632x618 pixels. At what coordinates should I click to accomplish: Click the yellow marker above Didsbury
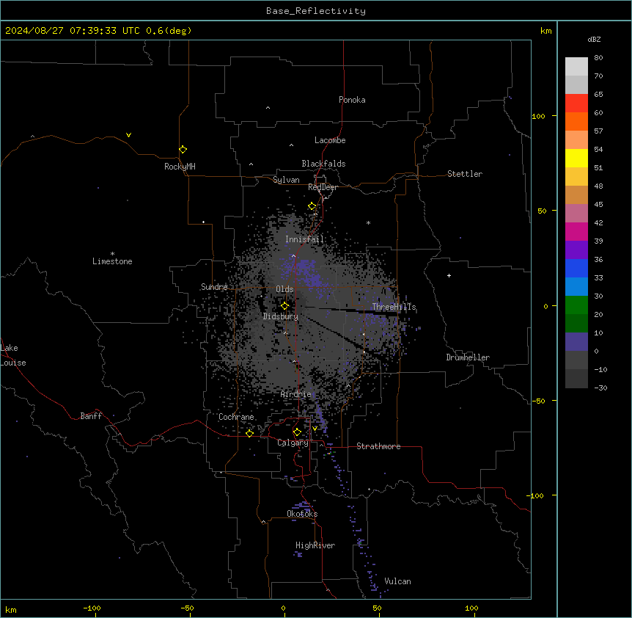click(x=284, y=306)
